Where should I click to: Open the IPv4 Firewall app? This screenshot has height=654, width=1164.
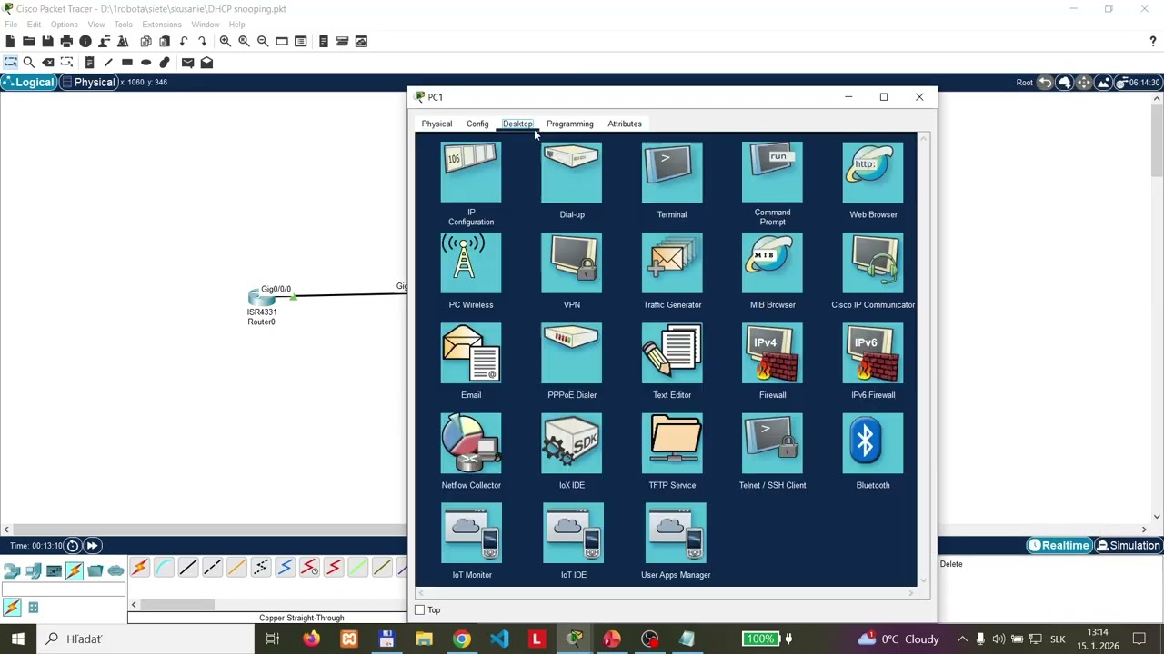pyautogui.click(x=772, y=361)
